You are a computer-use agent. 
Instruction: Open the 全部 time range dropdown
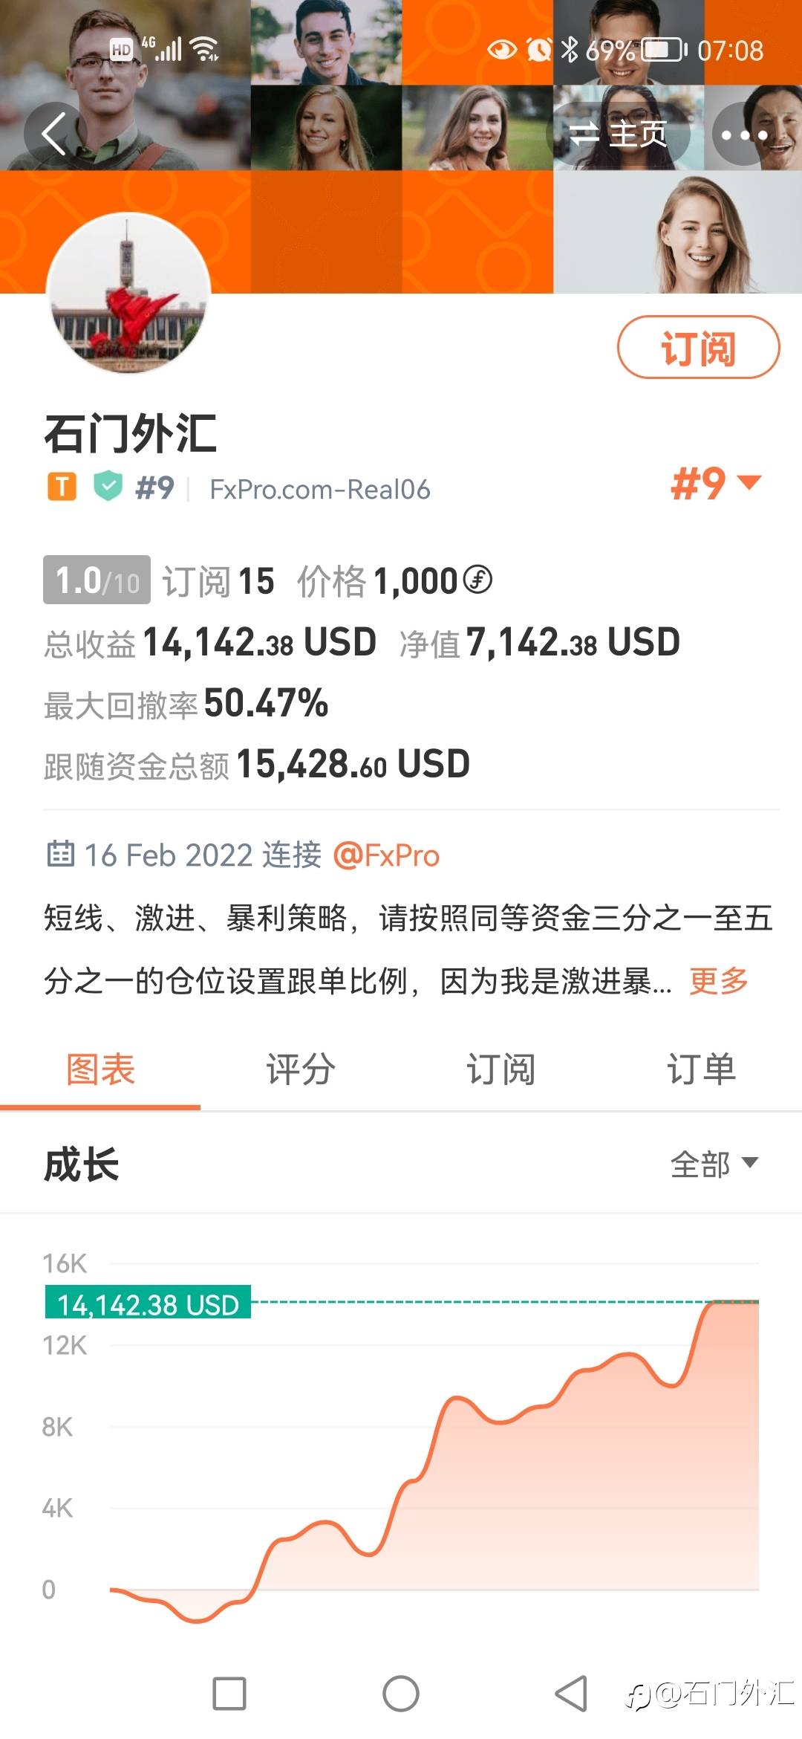[714, 1164]
